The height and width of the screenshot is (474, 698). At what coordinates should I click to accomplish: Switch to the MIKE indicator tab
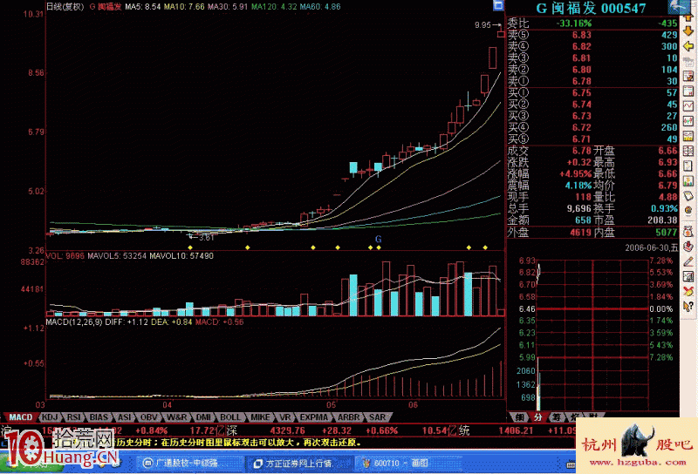260,417
